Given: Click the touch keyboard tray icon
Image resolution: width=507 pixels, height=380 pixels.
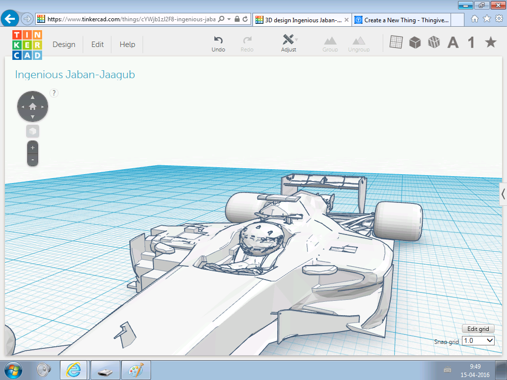Looking at the screenshot, I should pos(448,370).
